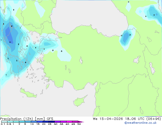Pick the legend swatch between 5 and 10
The width and height of the screenshot is (162, 125).
click(28, 122)
